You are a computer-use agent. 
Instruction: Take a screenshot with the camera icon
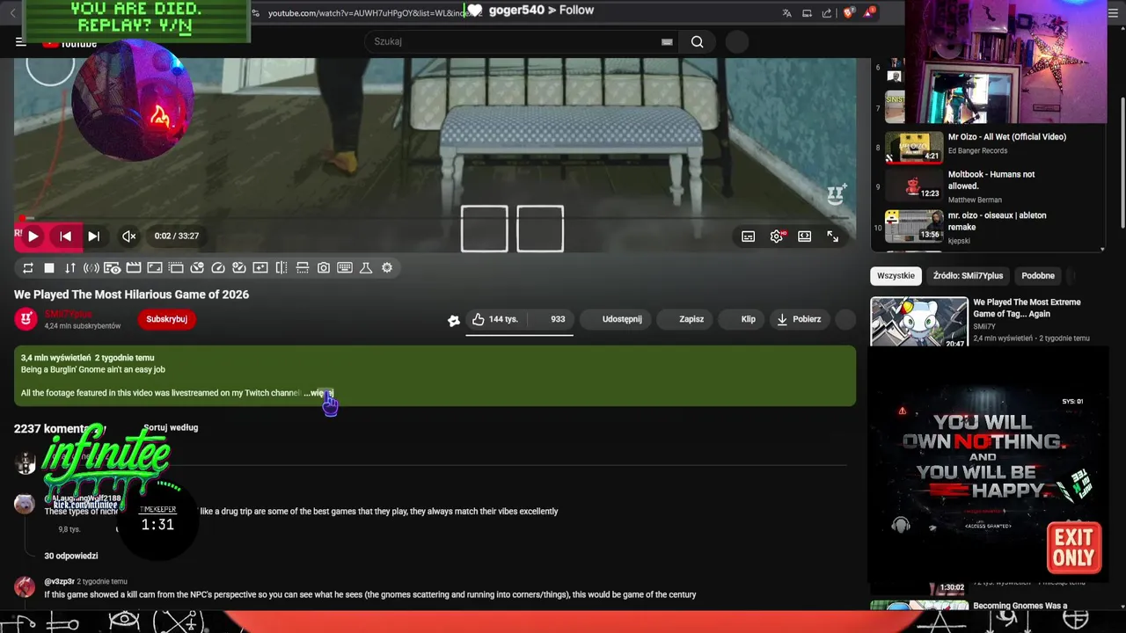[x=324, y=267]
